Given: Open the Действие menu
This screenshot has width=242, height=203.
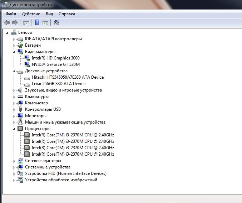Looking at the screenshot, I should coord(31,14).
